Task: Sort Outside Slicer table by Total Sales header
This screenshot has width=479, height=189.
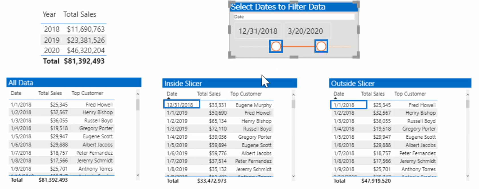Action: pos(373,94)
